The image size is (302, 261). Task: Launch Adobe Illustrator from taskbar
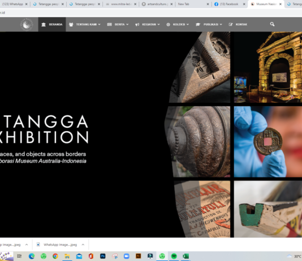tap(139, 256)
